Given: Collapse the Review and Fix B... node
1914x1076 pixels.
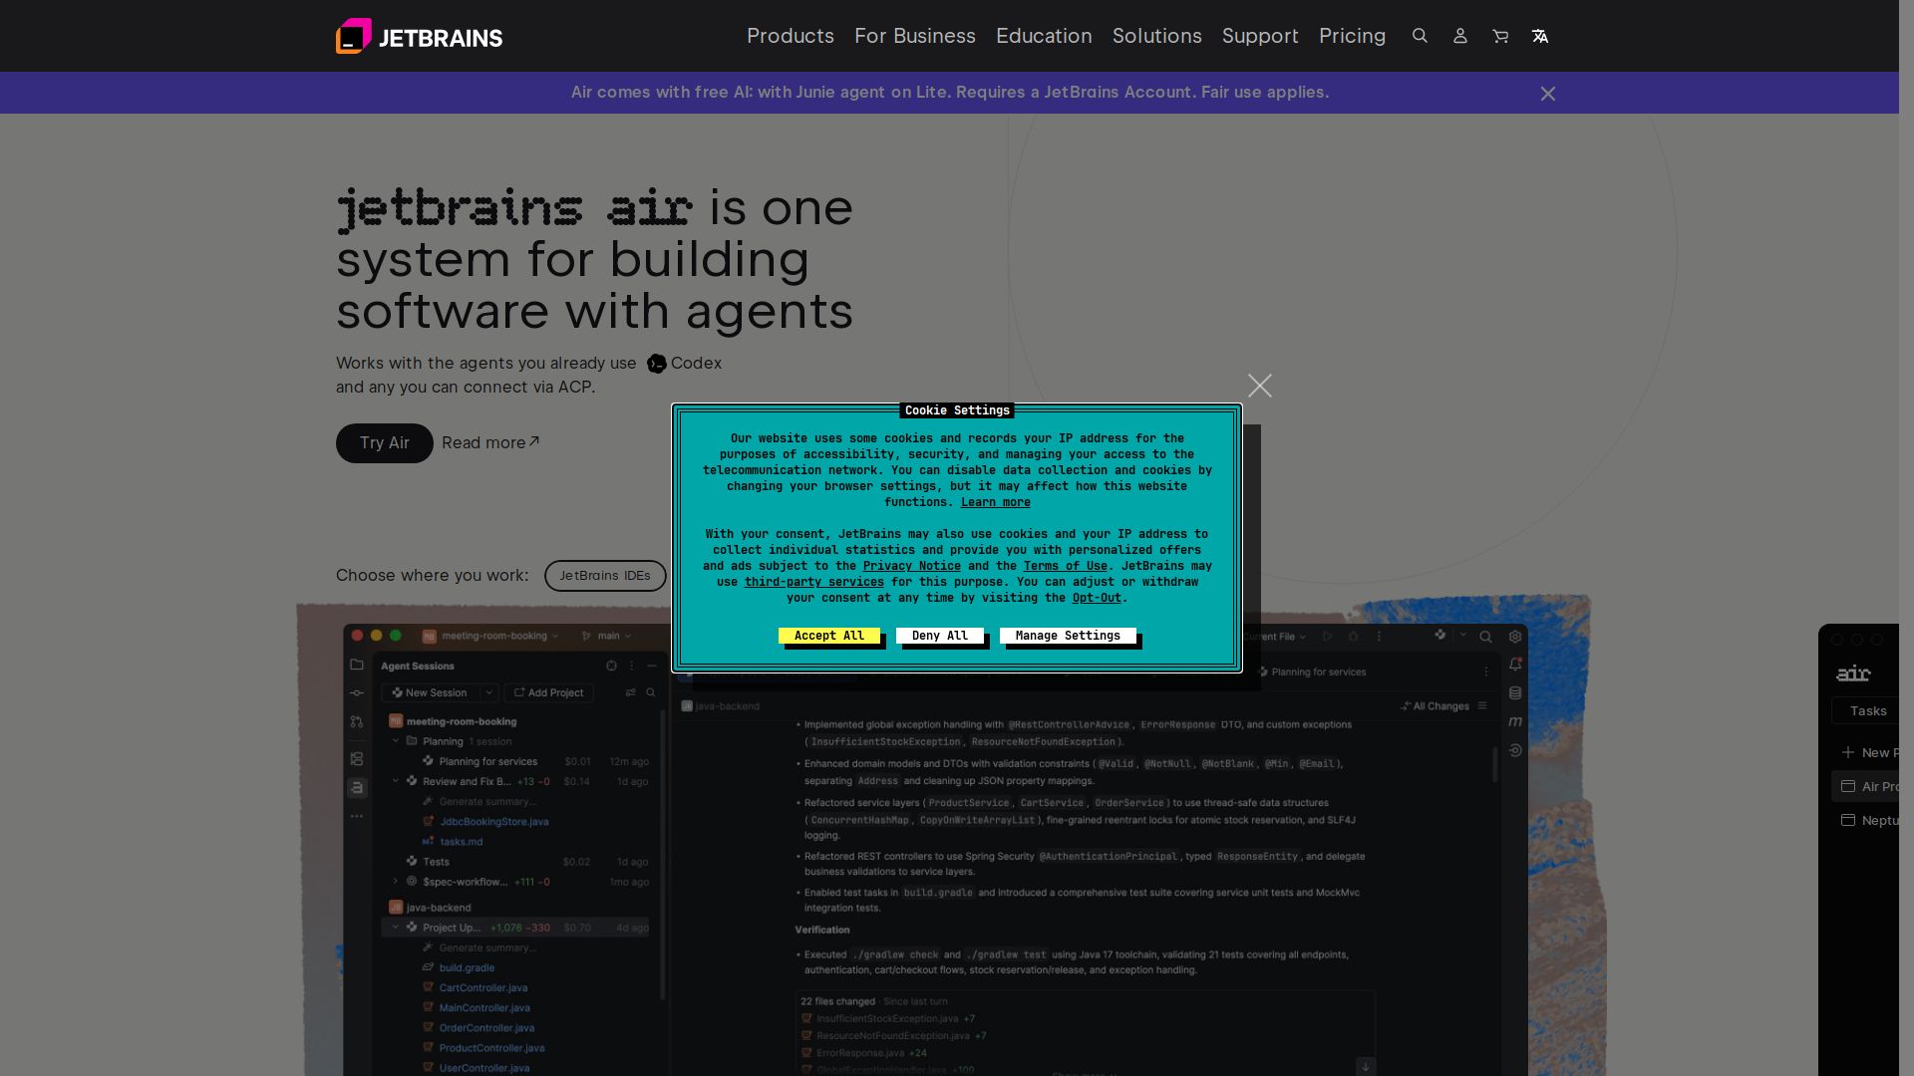Looking at the screenshot, I should click(396, 781).
